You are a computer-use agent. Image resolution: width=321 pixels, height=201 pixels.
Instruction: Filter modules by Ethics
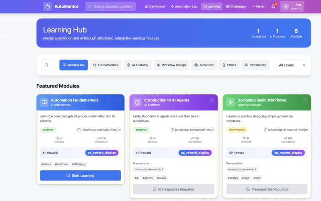click(229, 65)
